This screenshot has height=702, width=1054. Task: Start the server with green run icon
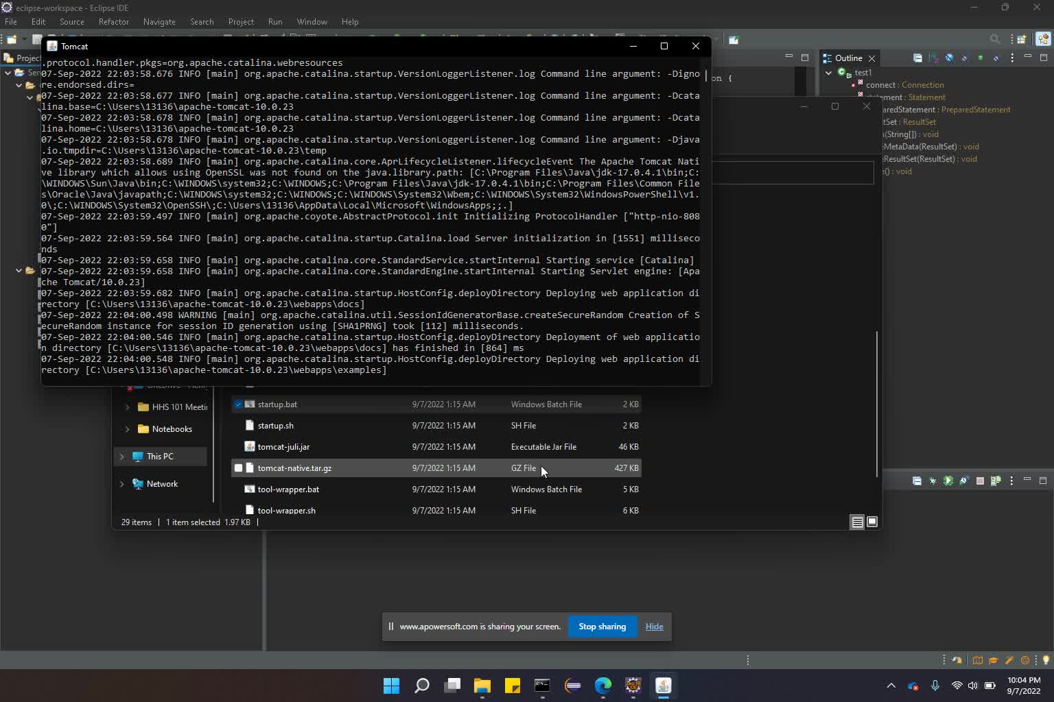948,481
